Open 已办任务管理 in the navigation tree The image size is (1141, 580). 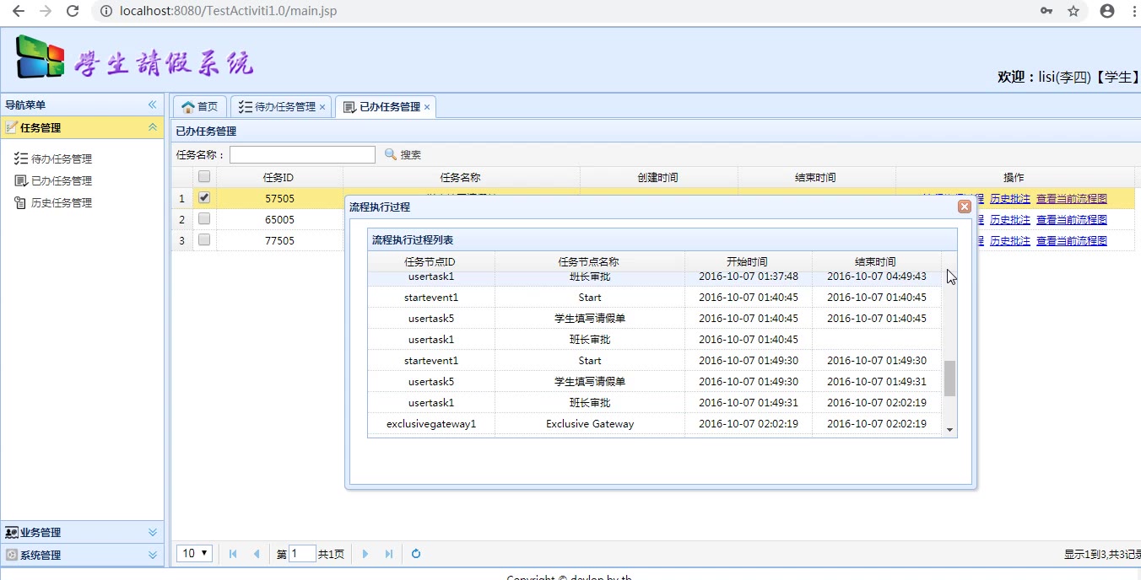click(x=62, y=180)
